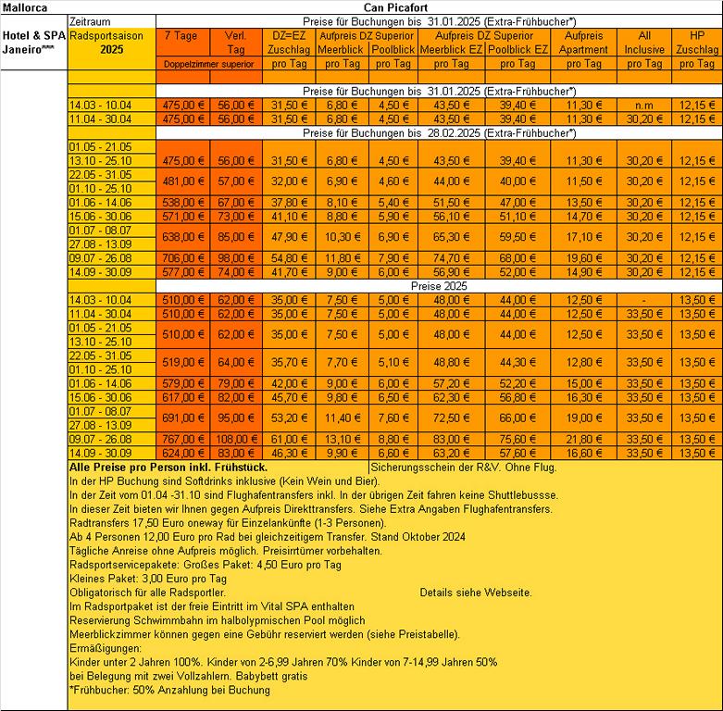
Task: Select the extra-day price "85,00 €"
Action: click(236, 237)
